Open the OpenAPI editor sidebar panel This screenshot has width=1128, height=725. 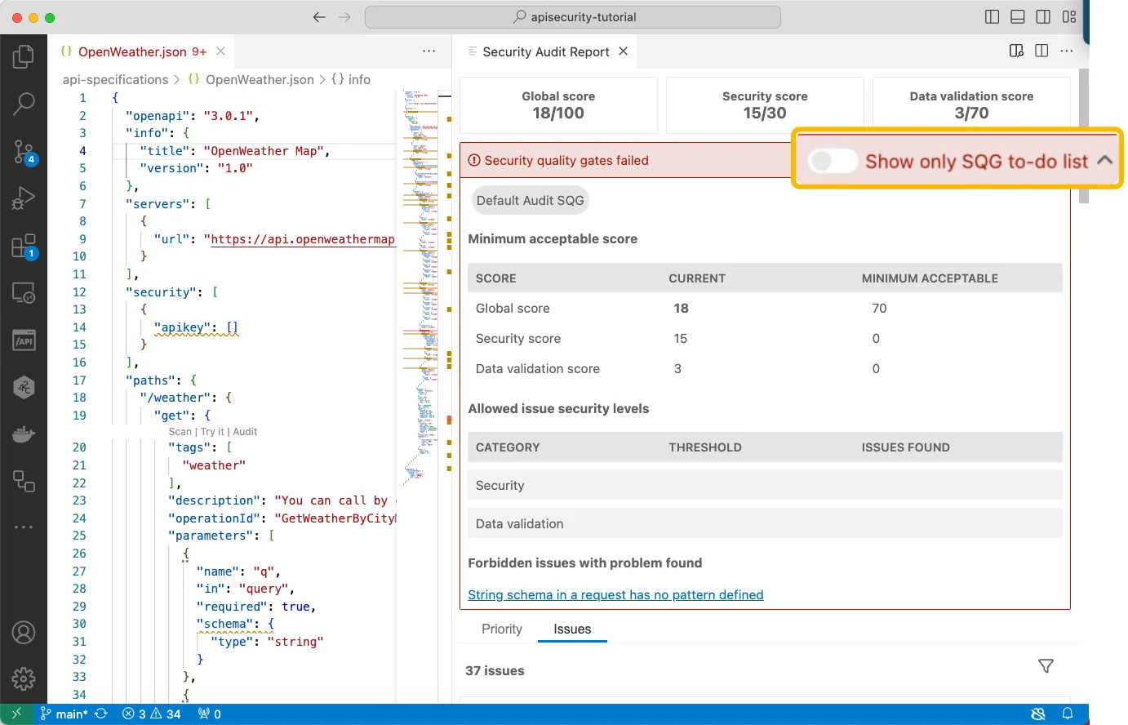point(24,340)
